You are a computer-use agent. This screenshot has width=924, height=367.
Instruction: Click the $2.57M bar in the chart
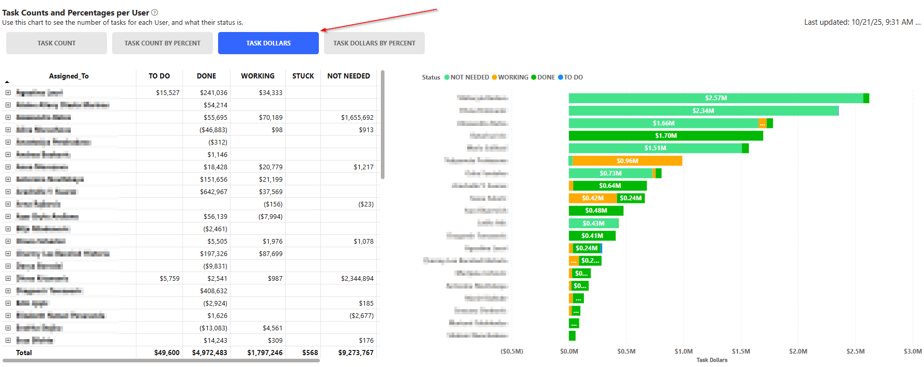pos(716,98)
